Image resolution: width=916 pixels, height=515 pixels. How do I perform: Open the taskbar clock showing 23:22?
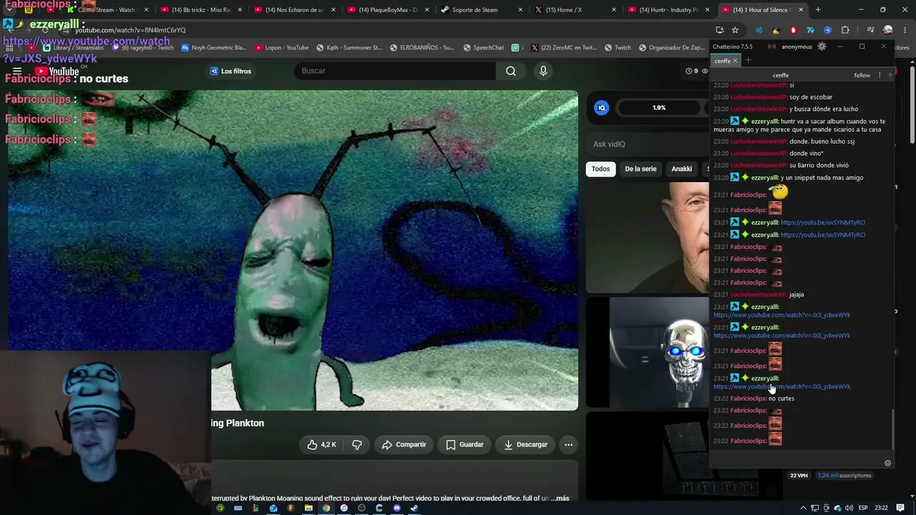point(881,508)
